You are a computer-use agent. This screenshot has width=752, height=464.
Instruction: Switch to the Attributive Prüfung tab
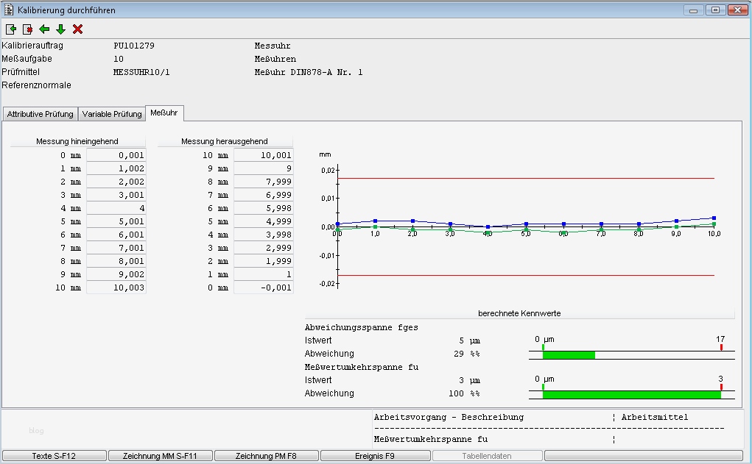coord(40,114)
